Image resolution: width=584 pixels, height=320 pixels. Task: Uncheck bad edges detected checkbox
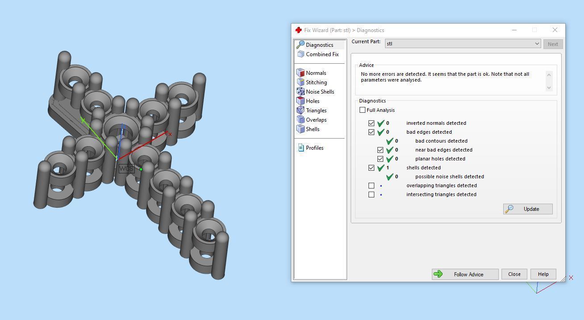coord(371,132)
